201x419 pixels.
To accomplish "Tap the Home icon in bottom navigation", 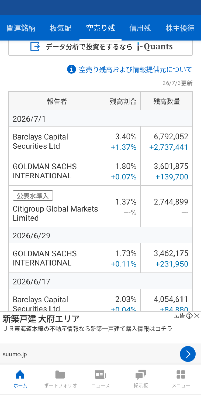I will click(x=20, y=375).
